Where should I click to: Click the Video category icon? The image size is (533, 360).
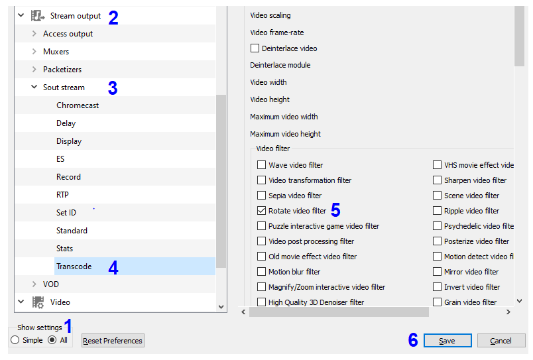click(38, 302)
